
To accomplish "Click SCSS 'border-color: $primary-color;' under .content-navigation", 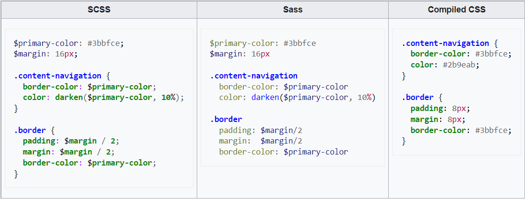I will (x=89, y=87).
